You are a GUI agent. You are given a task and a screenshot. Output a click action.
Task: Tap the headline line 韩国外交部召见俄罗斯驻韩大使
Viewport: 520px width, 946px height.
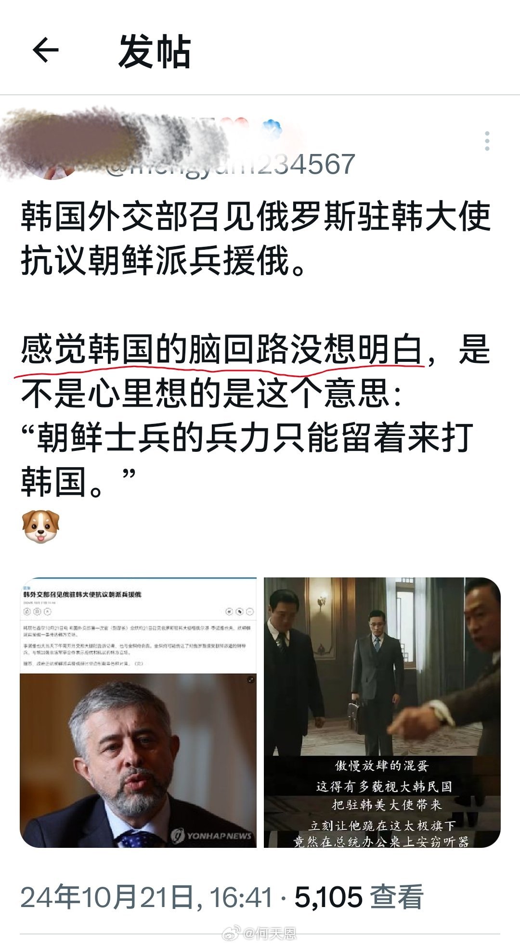256,217
